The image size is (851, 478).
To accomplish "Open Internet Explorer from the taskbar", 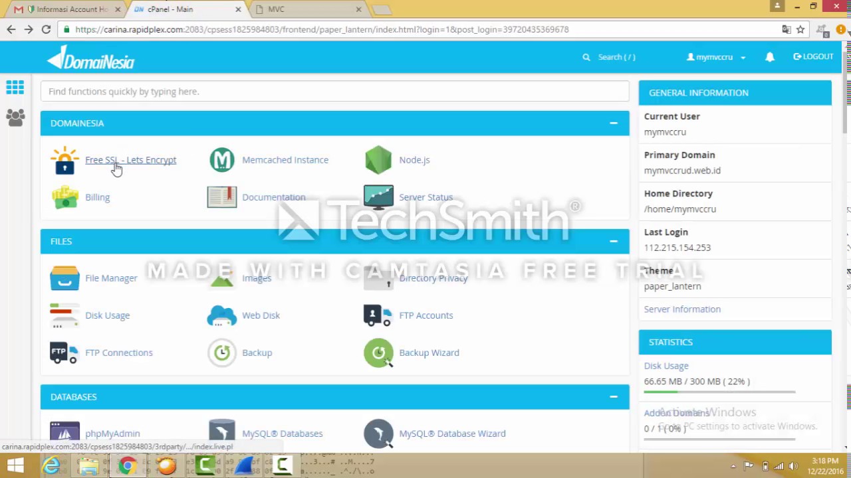I will pyautogui.click(x=51, y=465).
